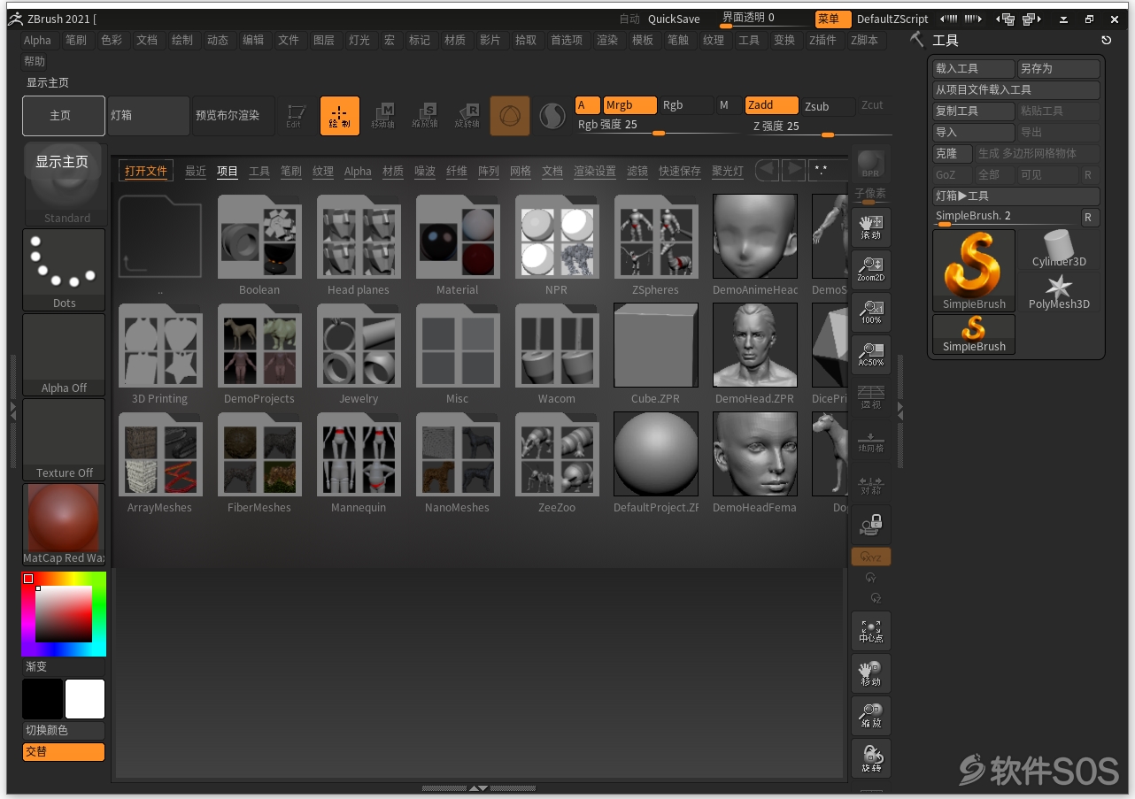
Task: Adjust the Rgb 强度 25 slider
Action: pos(656,126)
